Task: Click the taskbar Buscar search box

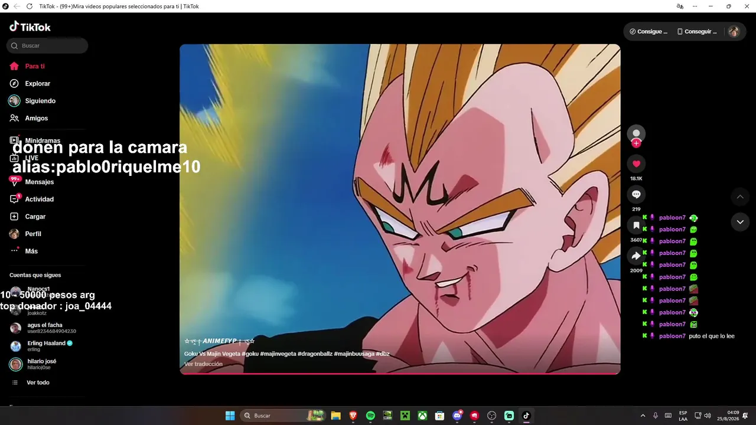Action: [x=283, y=416]
